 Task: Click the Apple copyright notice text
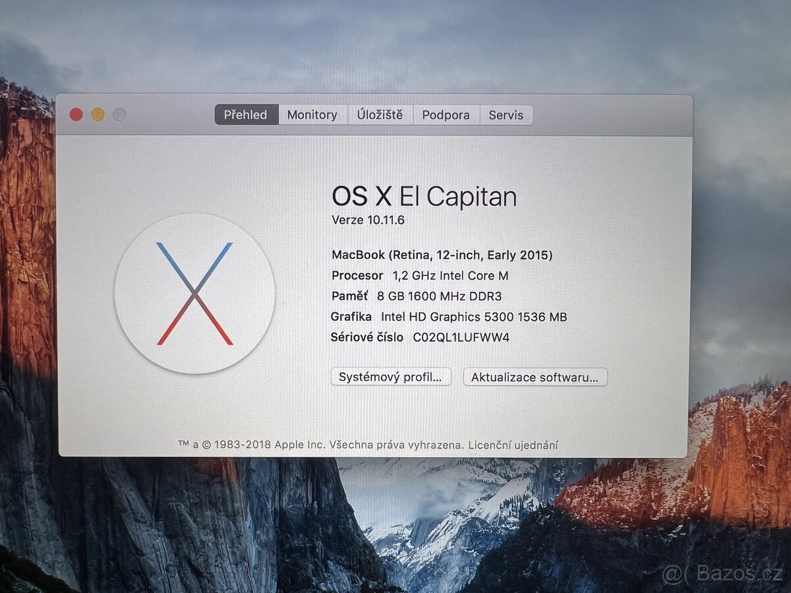click(330, 445)
